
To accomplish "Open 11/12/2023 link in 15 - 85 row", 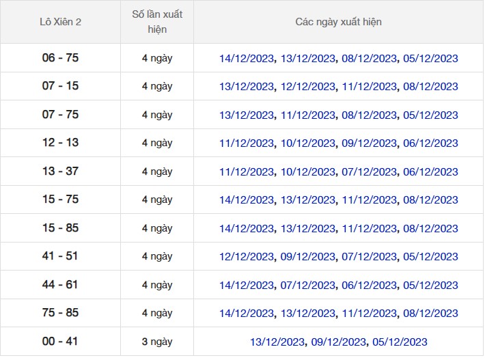I will pos(369,229).
